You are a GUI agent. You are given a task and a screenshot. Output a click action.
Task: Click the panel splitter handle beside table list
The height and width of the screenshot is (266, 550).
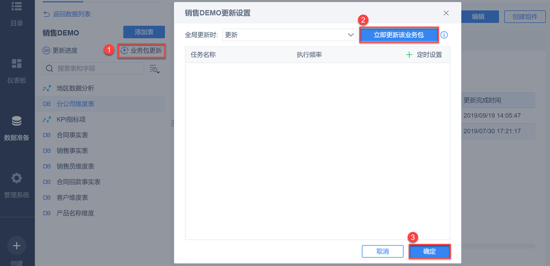coord(172,123)
